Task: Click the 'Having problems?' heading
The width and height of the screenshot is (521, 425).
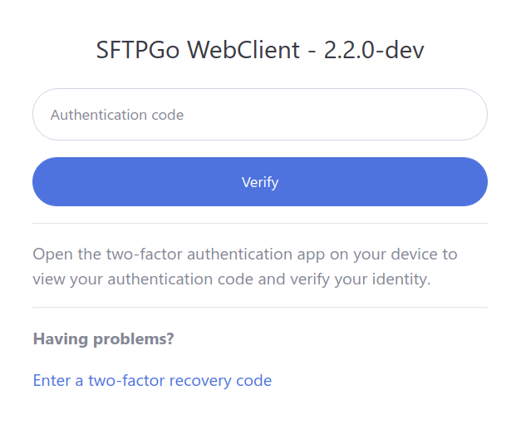Action: (103, 339)
